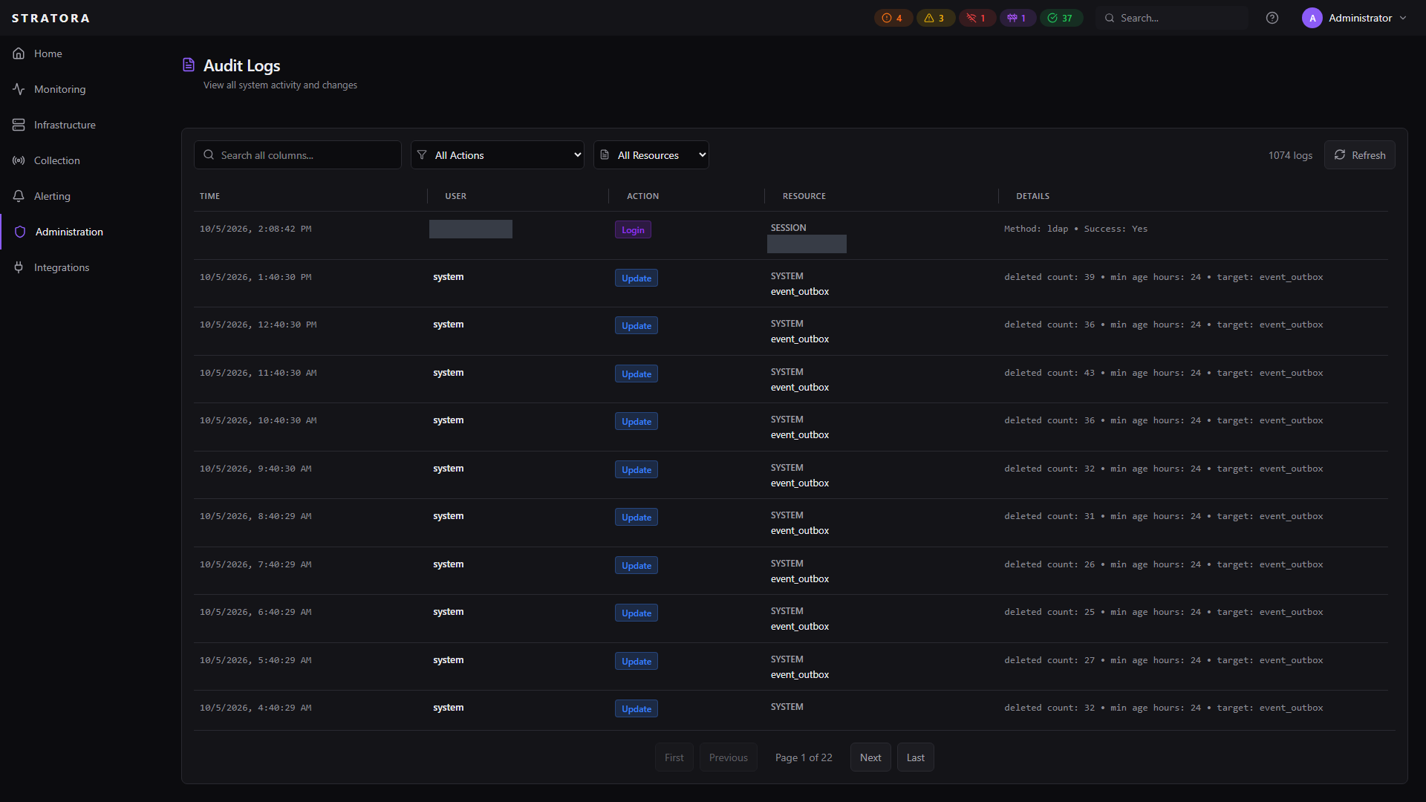Click the Update badge for 1:40:30 PM row
This screenshot has width=1426, height=802.
(x=637, y=278)
